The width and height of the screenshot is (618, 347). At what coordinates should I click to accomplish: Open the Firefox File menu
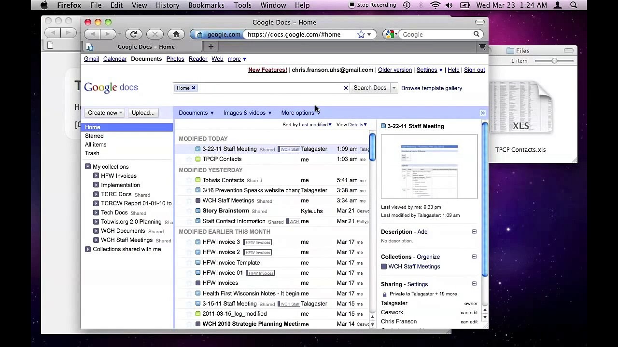pyautogui.click(x=96, y=5)
